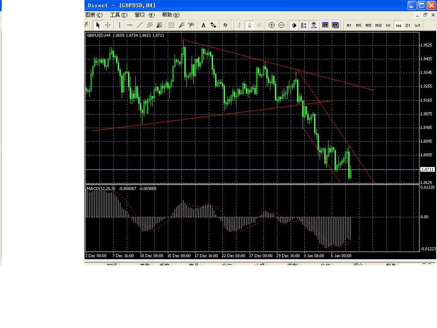Open the indicators fx list
The height and width of the screenshot is (328, 437).
pyautogui.click(x=225, y=25)
